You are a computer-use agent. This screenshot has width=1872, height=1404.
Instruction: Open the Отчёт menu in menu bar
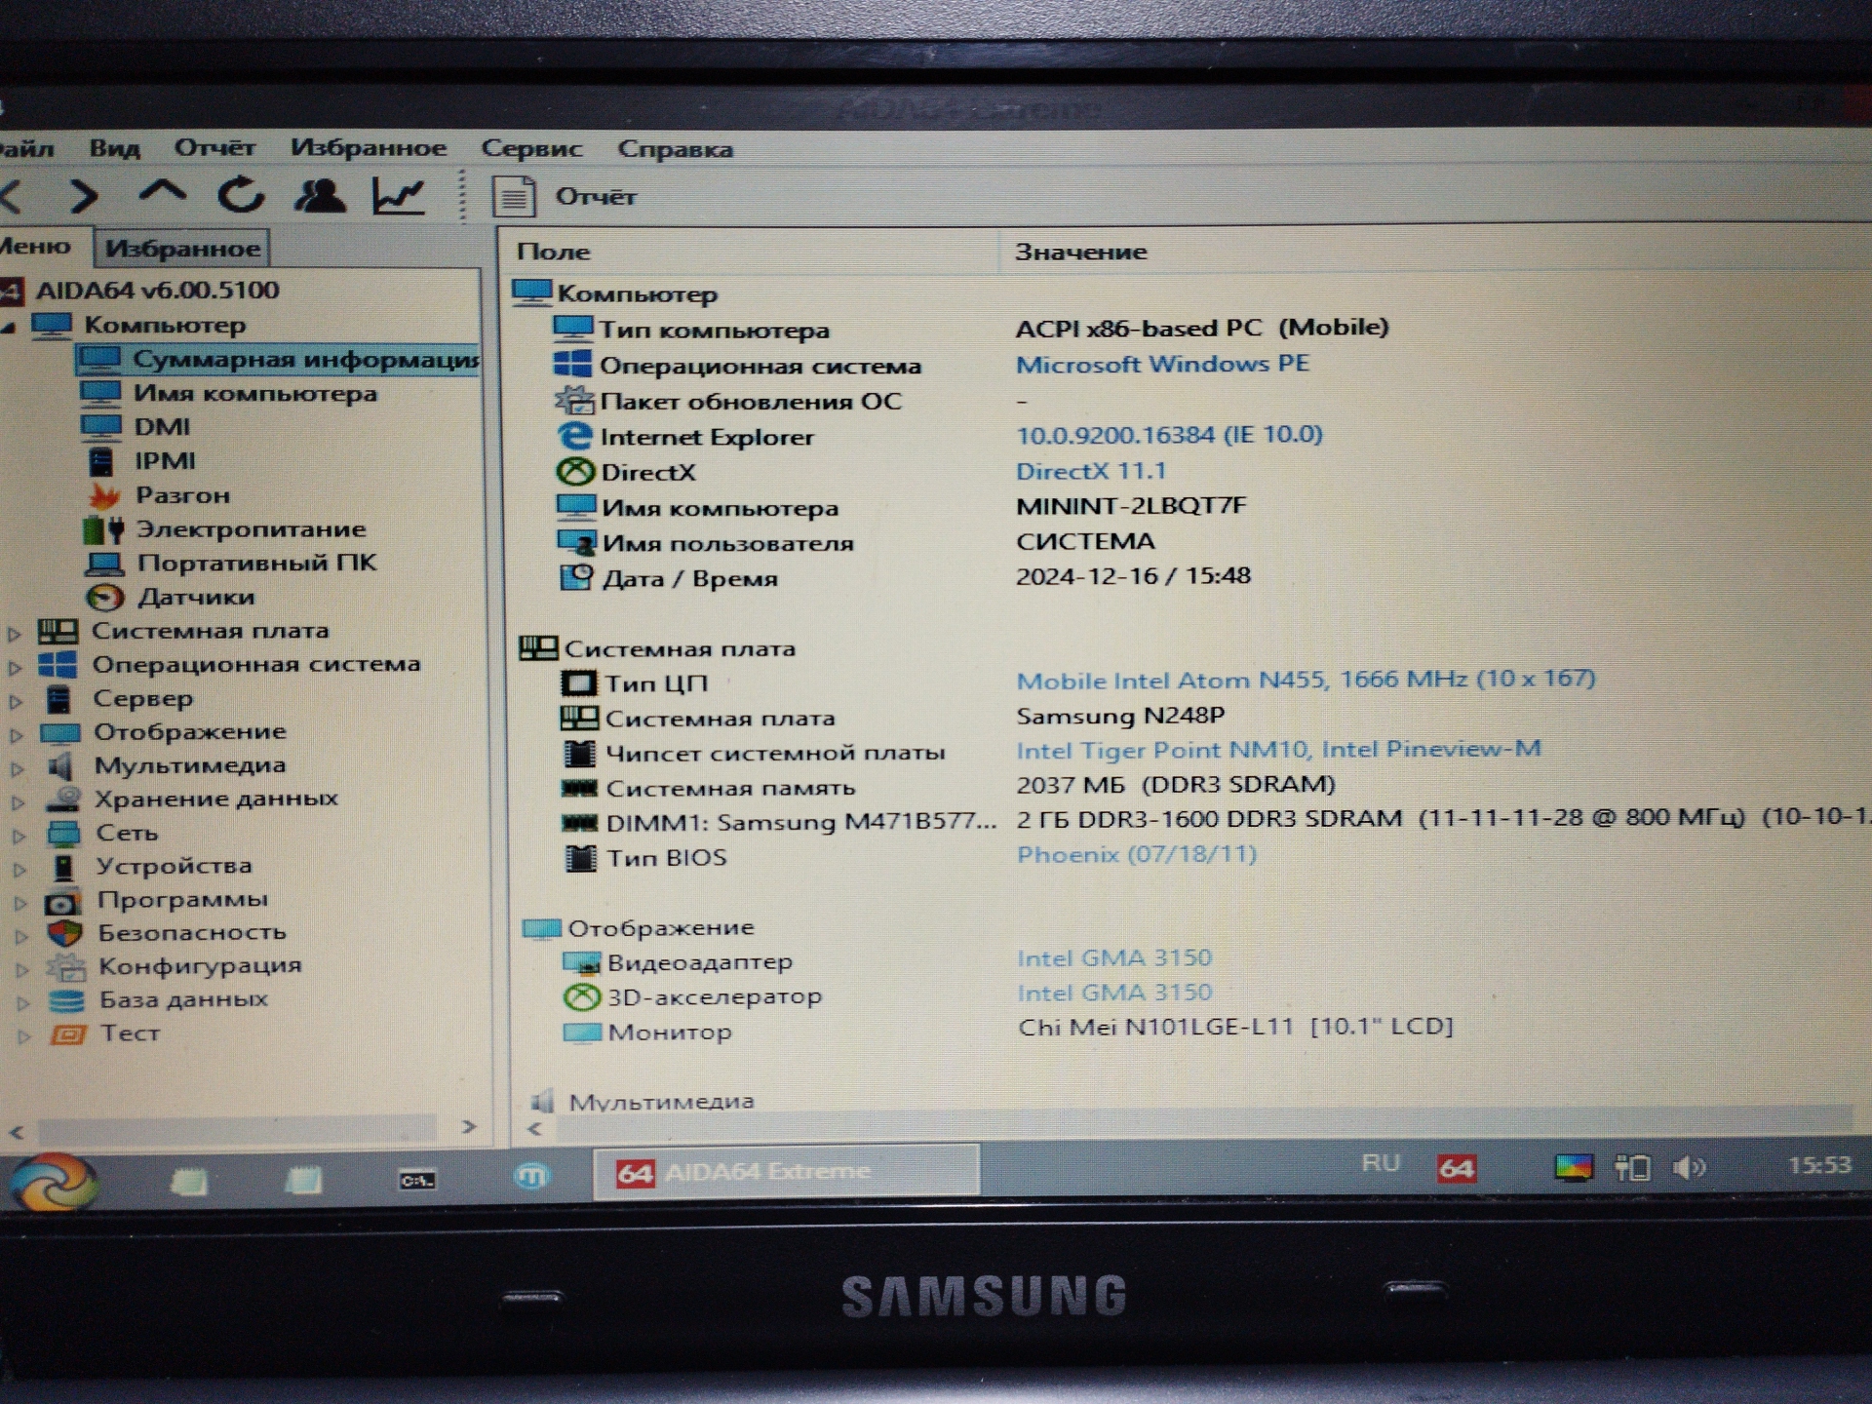tap(214, 148)
